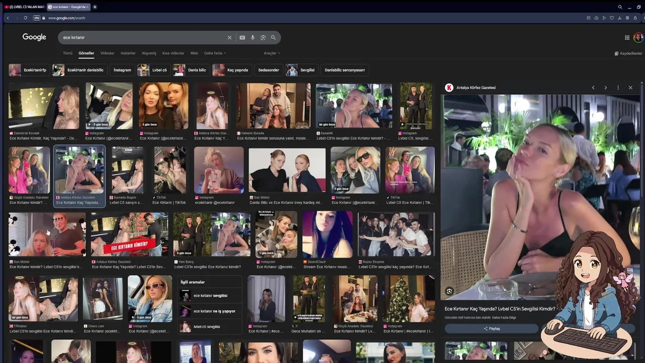Click the Paylaş share button
This screenshot has height=363, width=645.
492,329
